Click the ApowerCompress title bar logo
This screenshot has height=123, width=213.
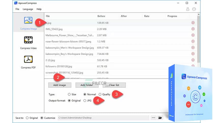[x=16, y=3]
